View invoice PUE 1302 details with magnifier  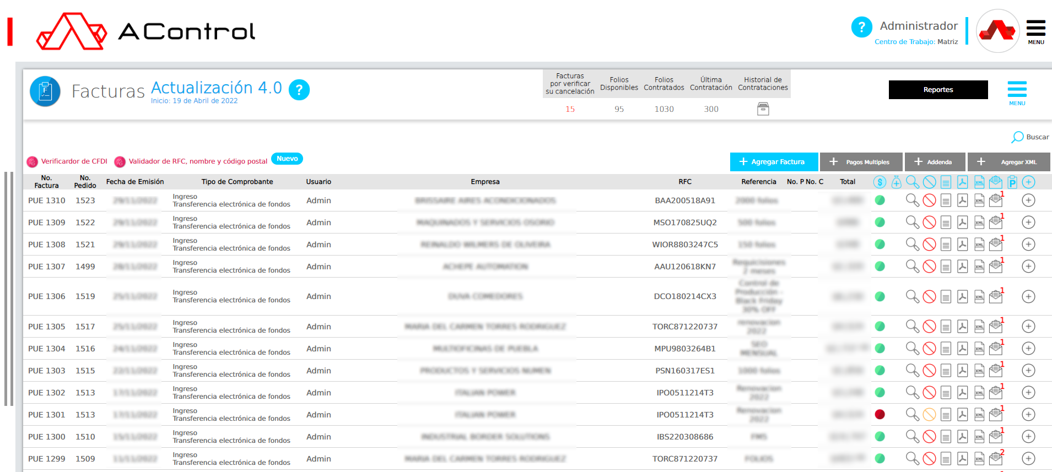coord(913,393)
